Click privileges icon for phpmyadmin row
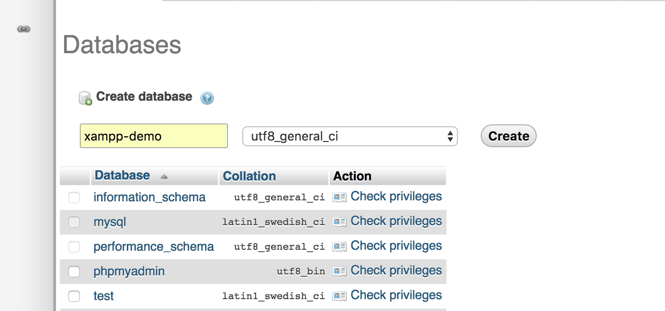665x311 pixels. coord(339,271)
